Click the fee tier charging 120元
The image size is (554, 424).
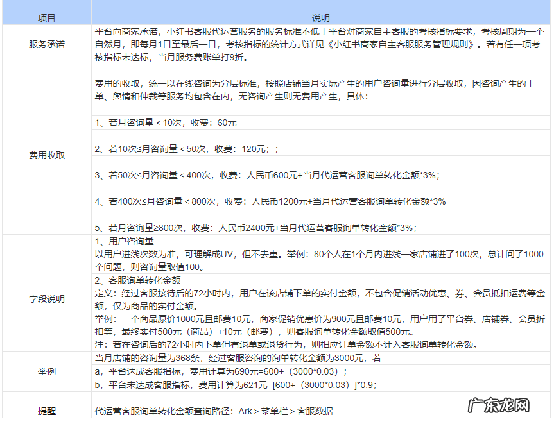pyautogui.click(x=186, y=149)
